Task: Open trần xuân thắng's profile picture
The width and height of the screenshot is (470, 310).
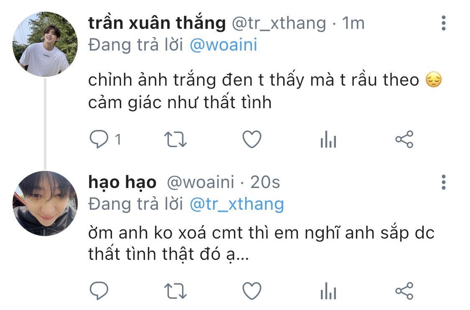Action: (x=45, y=44)
